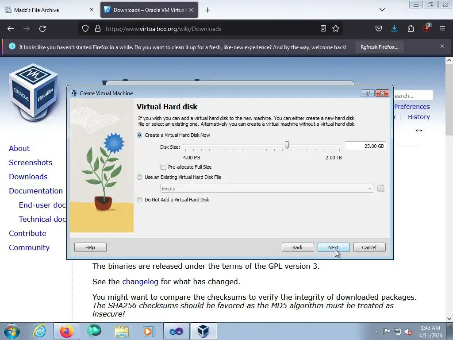
Task: Show hidden tray icons arrow
Action: tap(376, 332)
